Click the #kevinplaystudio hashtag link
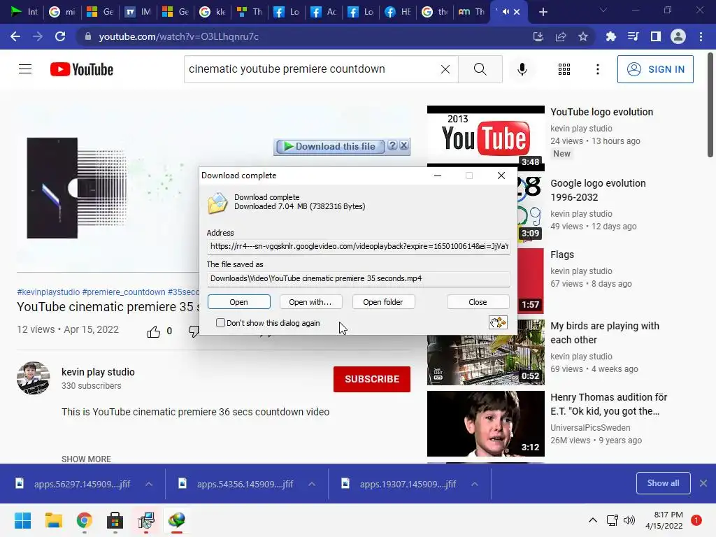Screen dimensions: 716x537 tap(48, 292)
